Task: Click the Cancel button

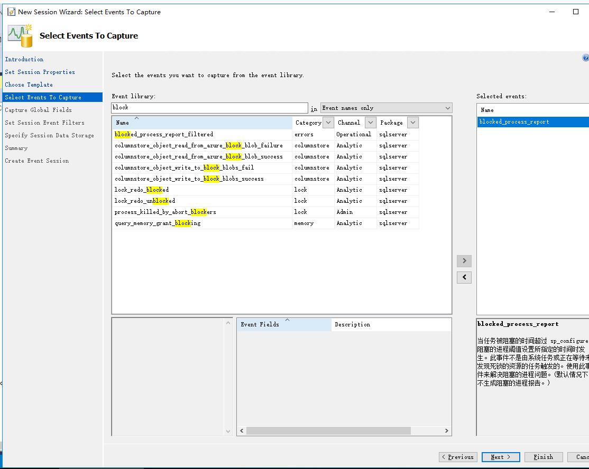Action: click(578, 457)
